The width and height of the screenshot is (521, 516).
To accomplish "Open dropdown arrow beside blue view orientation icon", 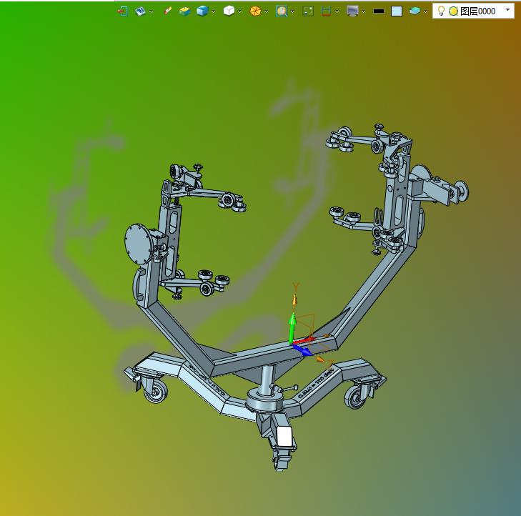I will click(x=152, y=11).
